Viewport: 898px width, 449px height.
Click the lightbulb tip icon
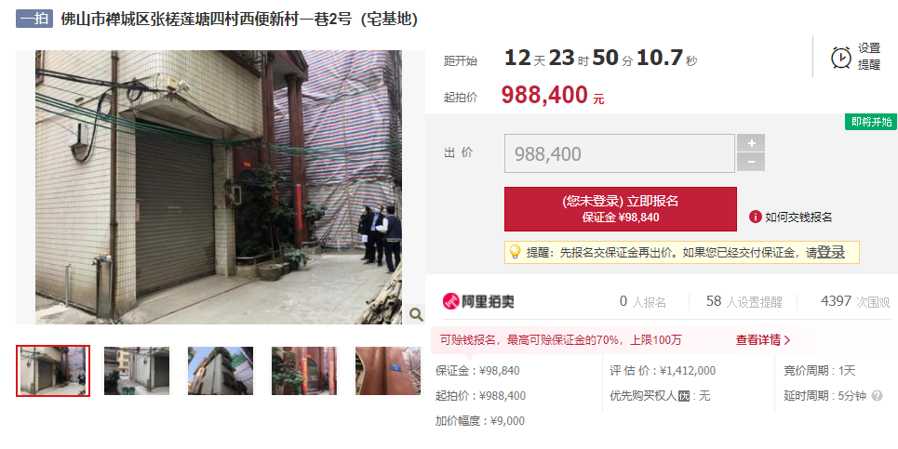pyautogui.click(x=515, y=252)
